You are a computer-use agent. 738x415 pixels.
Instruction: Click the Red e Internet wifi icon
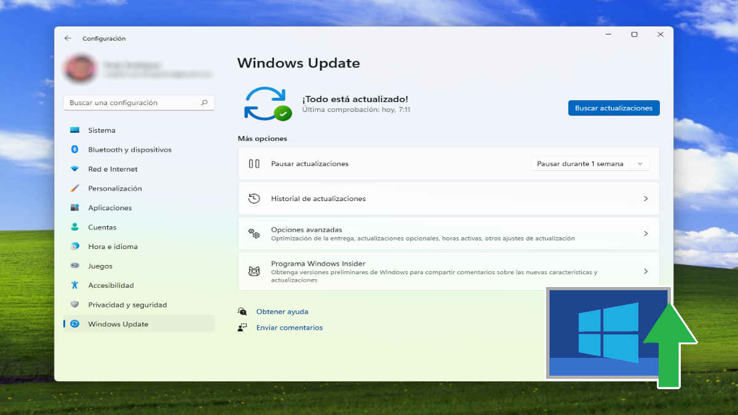74,169
